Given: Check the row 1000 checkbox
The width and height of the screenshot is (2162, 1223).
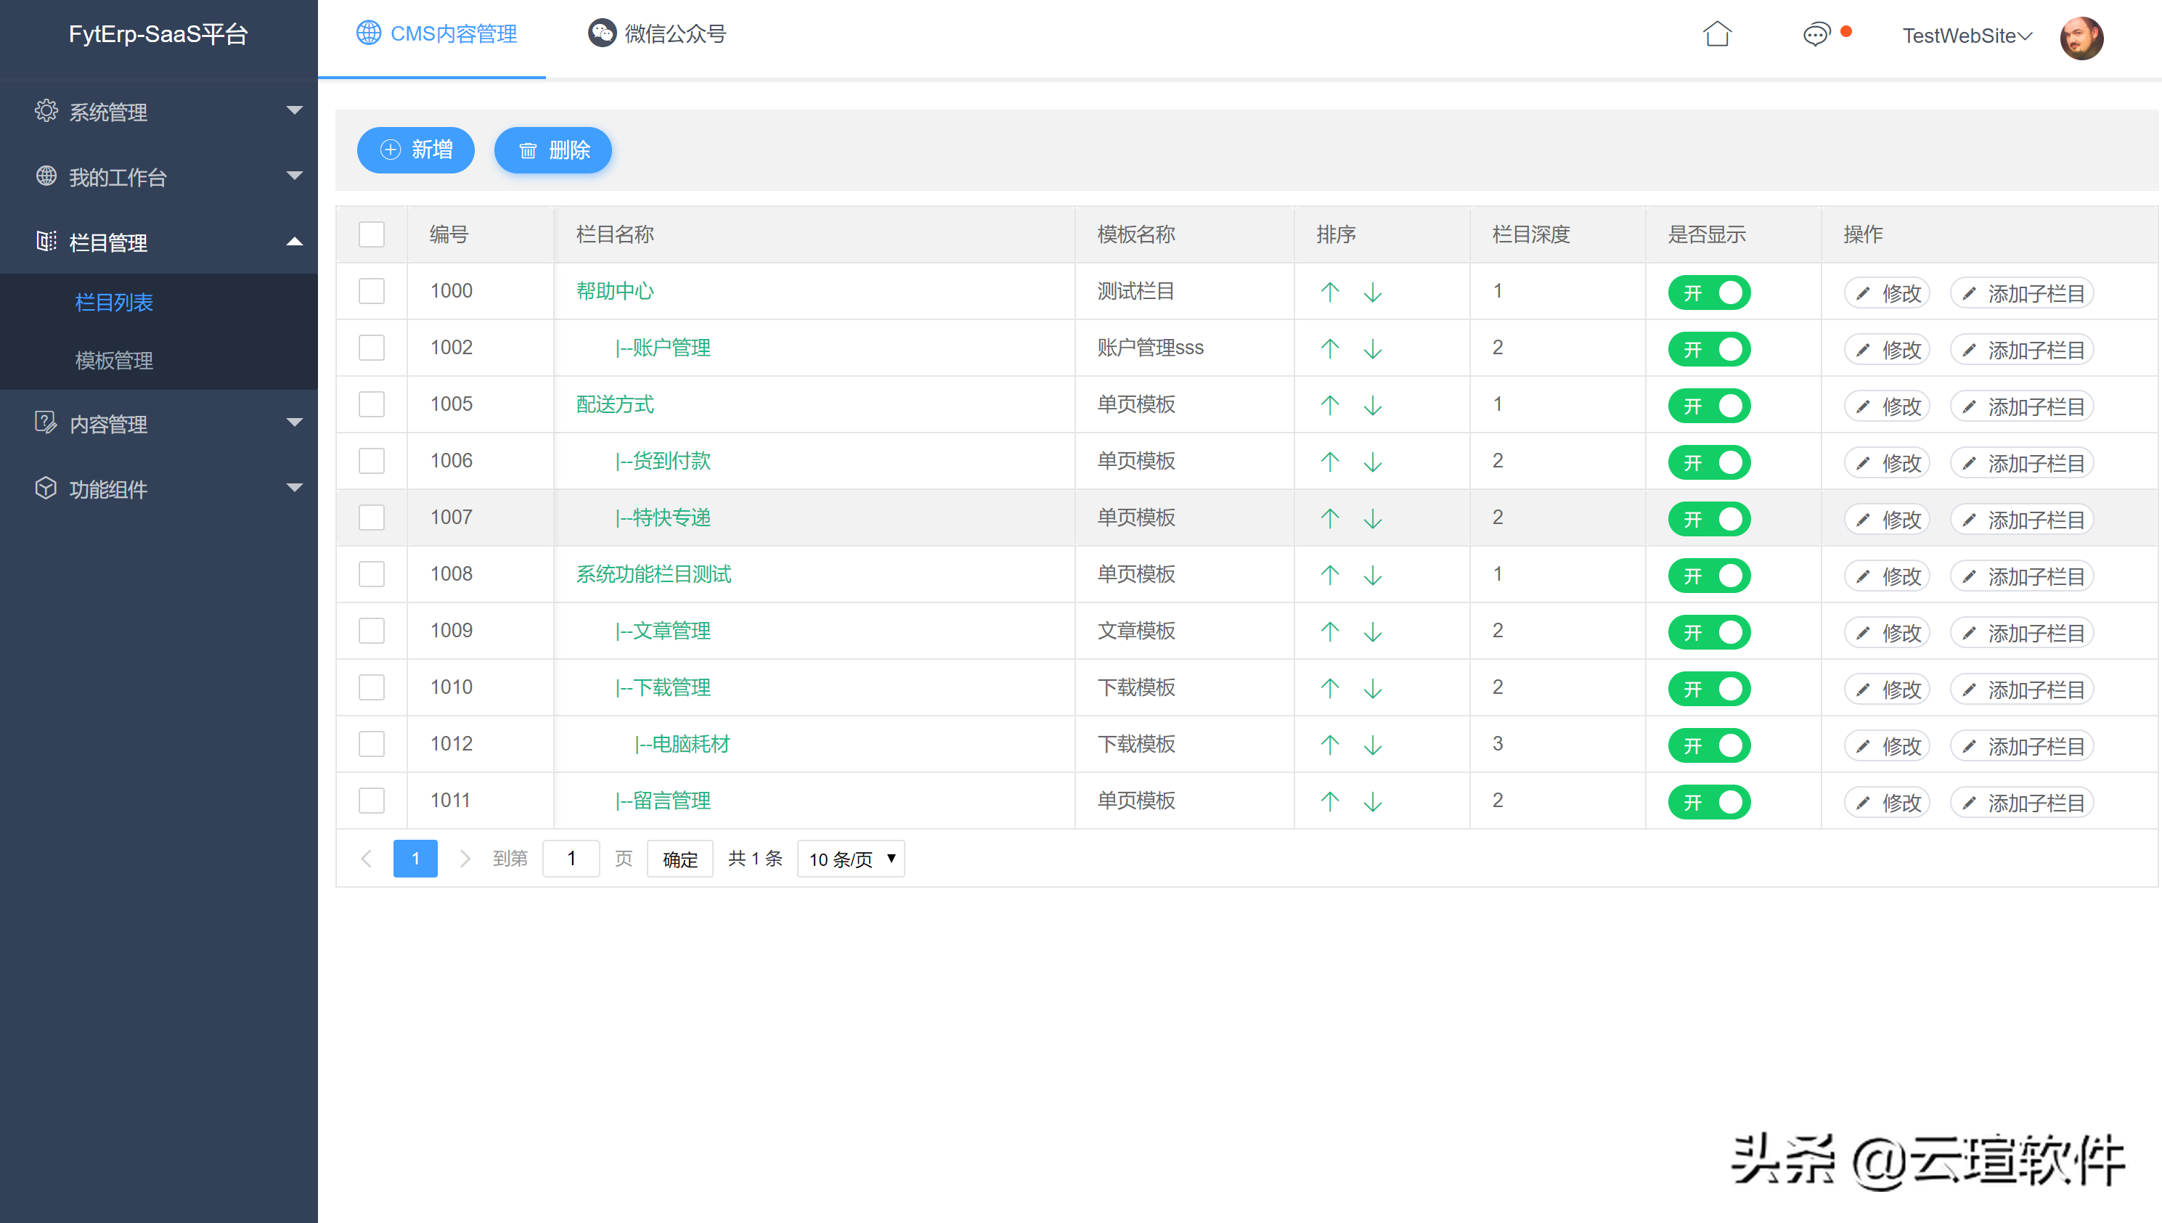Looking at the screenshot, I should coord(371,292).
